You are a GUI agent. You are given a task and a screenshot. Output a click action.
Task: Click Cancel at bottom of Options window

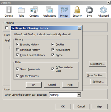point(81,106)
